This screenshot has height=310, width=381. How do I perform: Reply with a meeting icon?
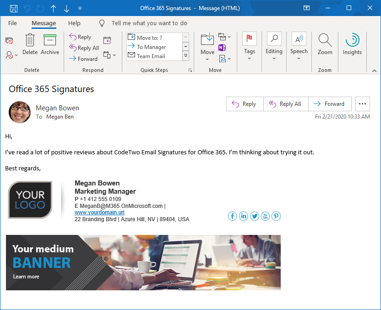(x=107, y=41)
